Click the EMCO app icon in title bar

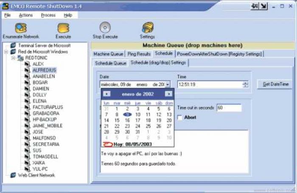point(6,6)
